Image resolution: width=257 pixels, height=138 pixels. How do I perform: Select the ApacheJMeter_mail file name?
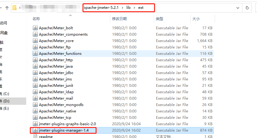pyautogui.click(x=56, y=98)
